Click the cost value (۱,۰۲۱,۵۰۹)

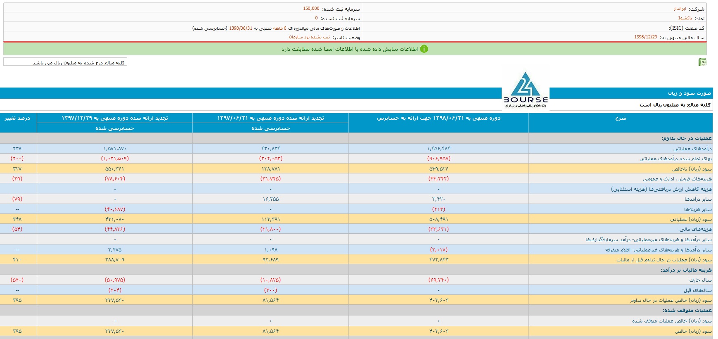pos(115,159)
